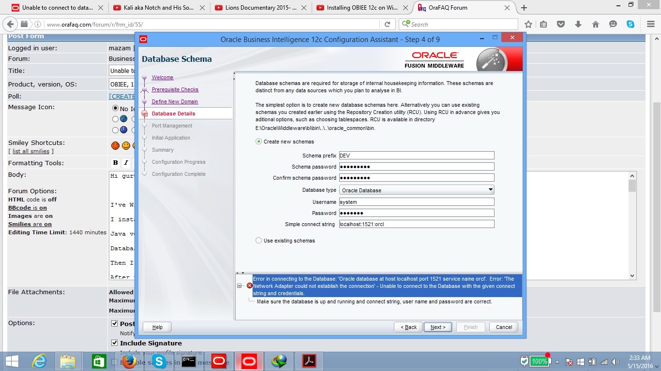
Task: Click the reload page icon
Action: pos(387,24)
